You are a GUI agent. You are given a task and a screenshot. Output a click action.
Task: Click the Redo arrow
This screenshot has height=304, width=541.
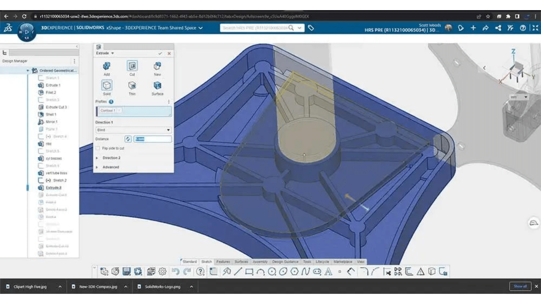click(187, 272)
